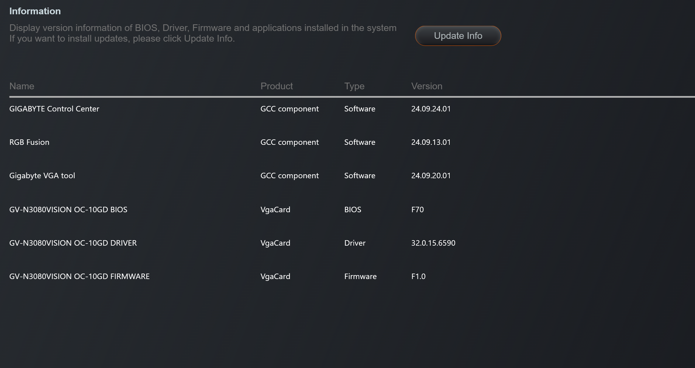Select GV-N3080VISION OC-10GD FIRMWARE entry
The height and width of the screenshot is (368, 695).
click(80, 276)
